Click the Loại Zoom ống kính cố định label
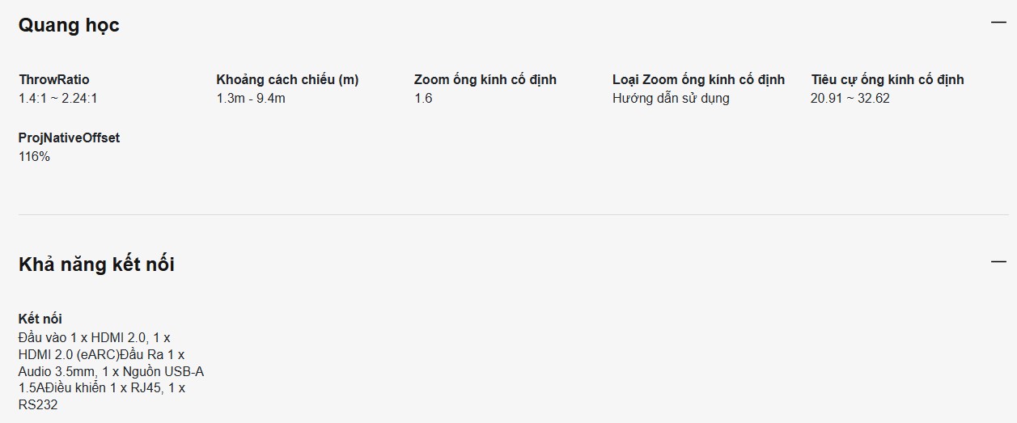 (x=698, y=79)
